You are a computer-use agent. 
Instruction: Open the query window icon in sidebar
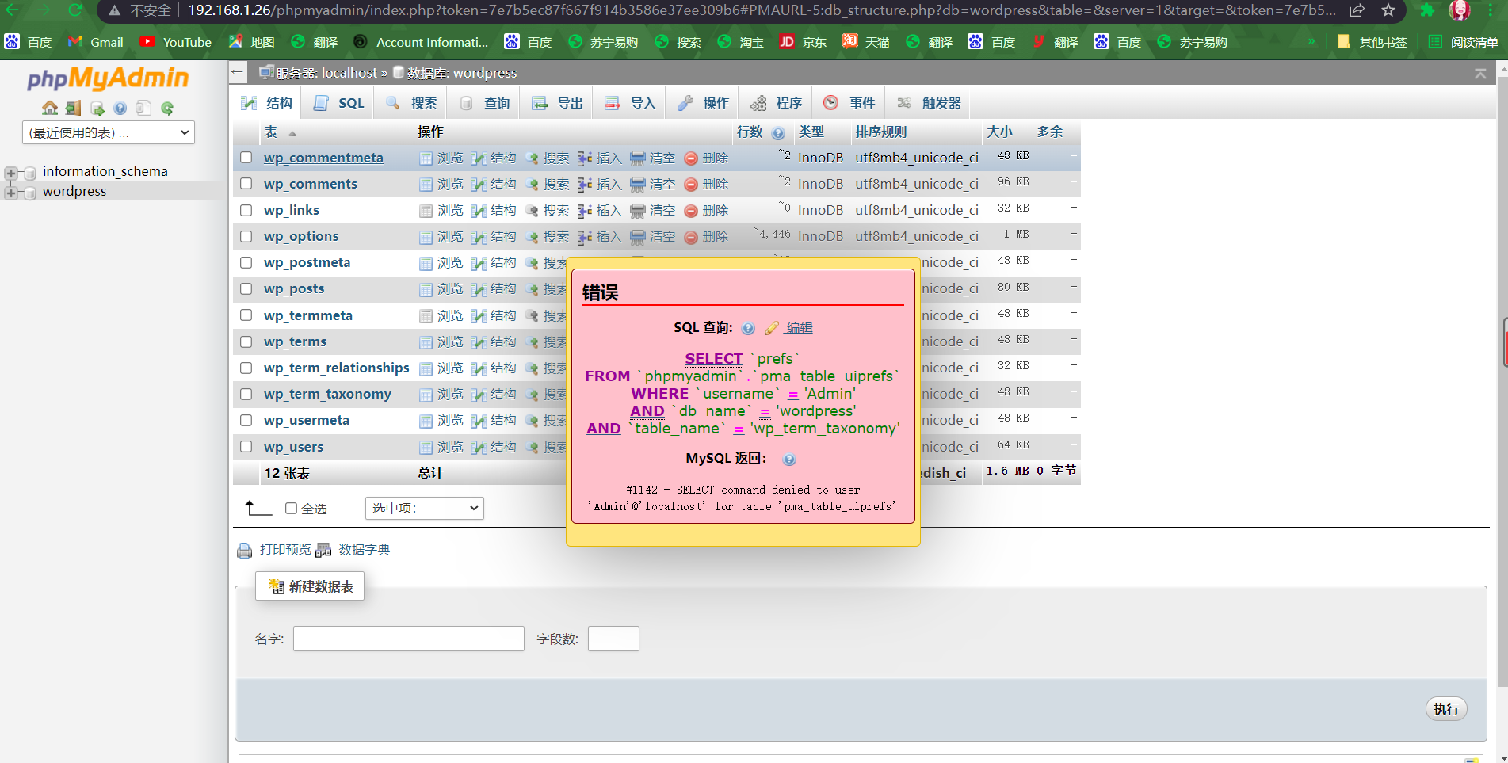(x=97, y=108)
